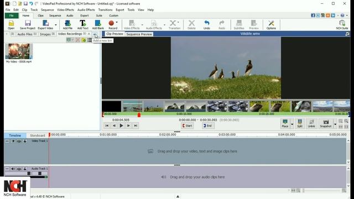Click the Audio Track 1 pan slider

tap(40, 173)
